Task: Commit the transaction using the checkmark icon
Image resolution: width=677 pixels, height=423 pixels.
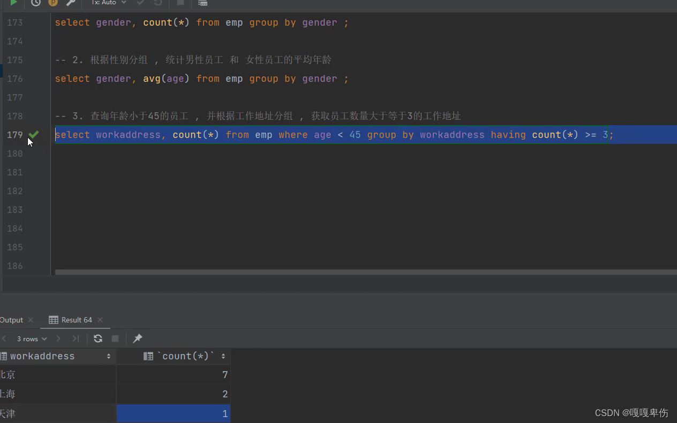Action: [x=140, y=3]
